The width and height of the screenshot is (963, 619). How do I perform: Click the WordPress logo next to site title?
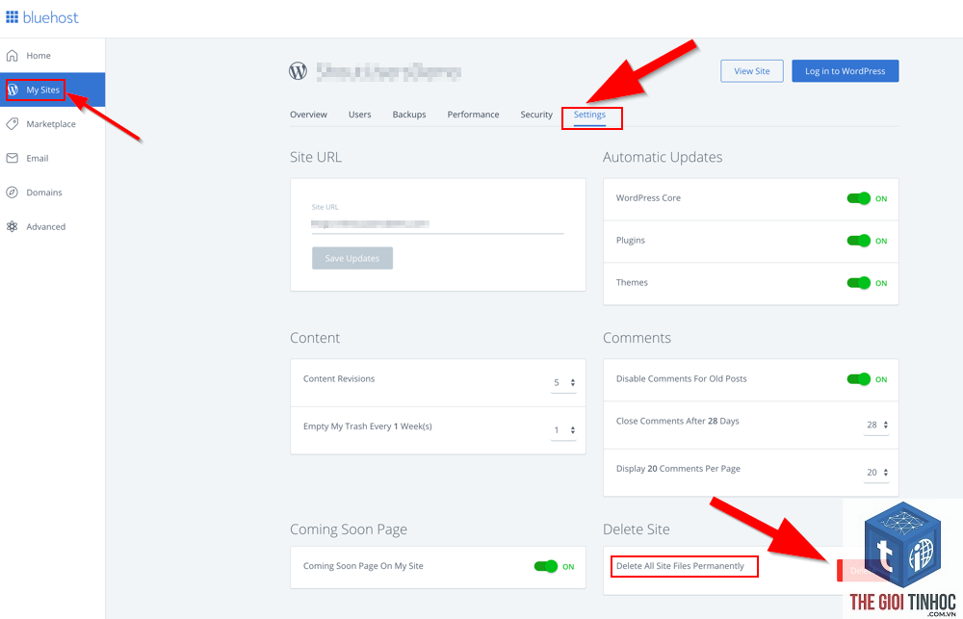pyautogui.click(x=298, y=71)
